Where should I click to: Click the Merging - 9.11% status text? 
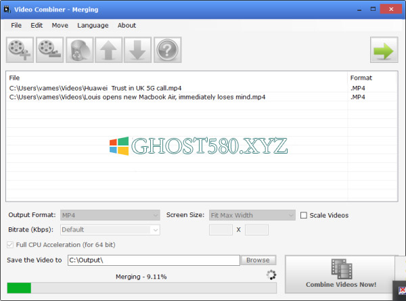point(141,277)
